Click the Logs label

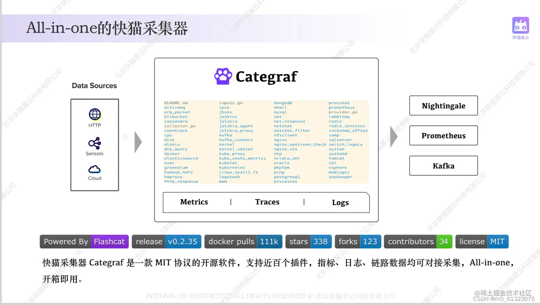[x=340, y=202]
